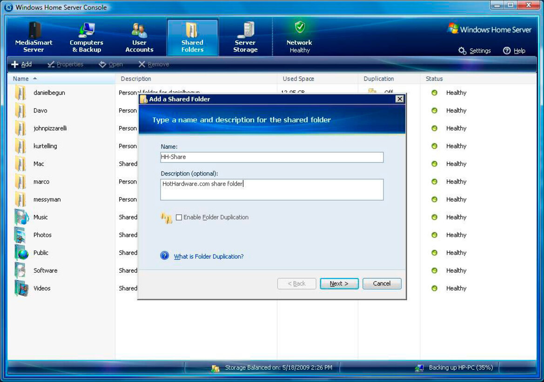Focus the Description text box

click(272, 190)
